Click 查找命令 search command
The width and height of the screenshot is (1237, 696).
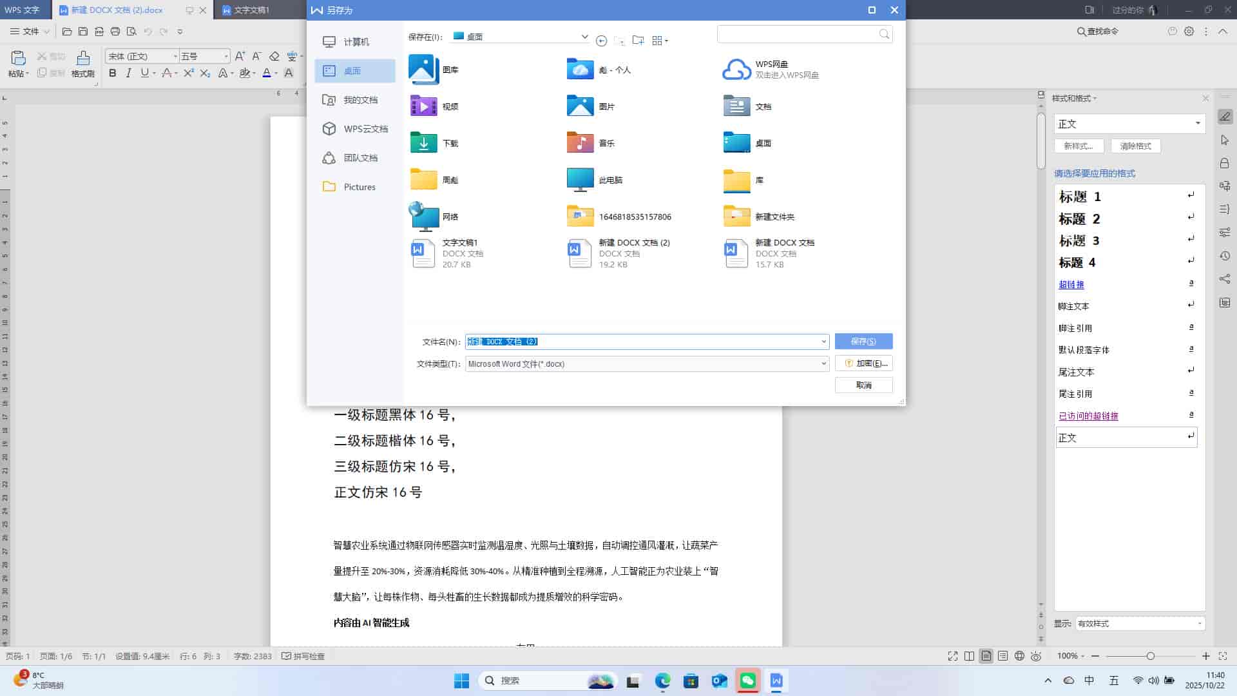(x=1098, y=31)
